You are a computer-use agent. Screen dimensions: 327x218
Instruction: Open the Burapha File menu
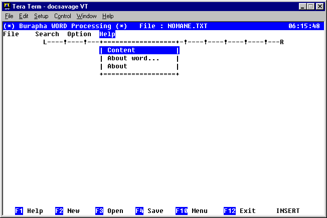(x=11, y=34)
